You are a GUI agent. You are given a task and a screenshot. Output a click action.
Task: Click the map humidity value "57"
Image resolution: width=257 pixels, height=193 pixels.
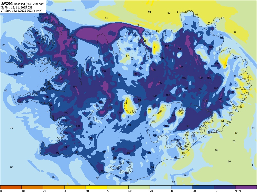click(127, 56)
